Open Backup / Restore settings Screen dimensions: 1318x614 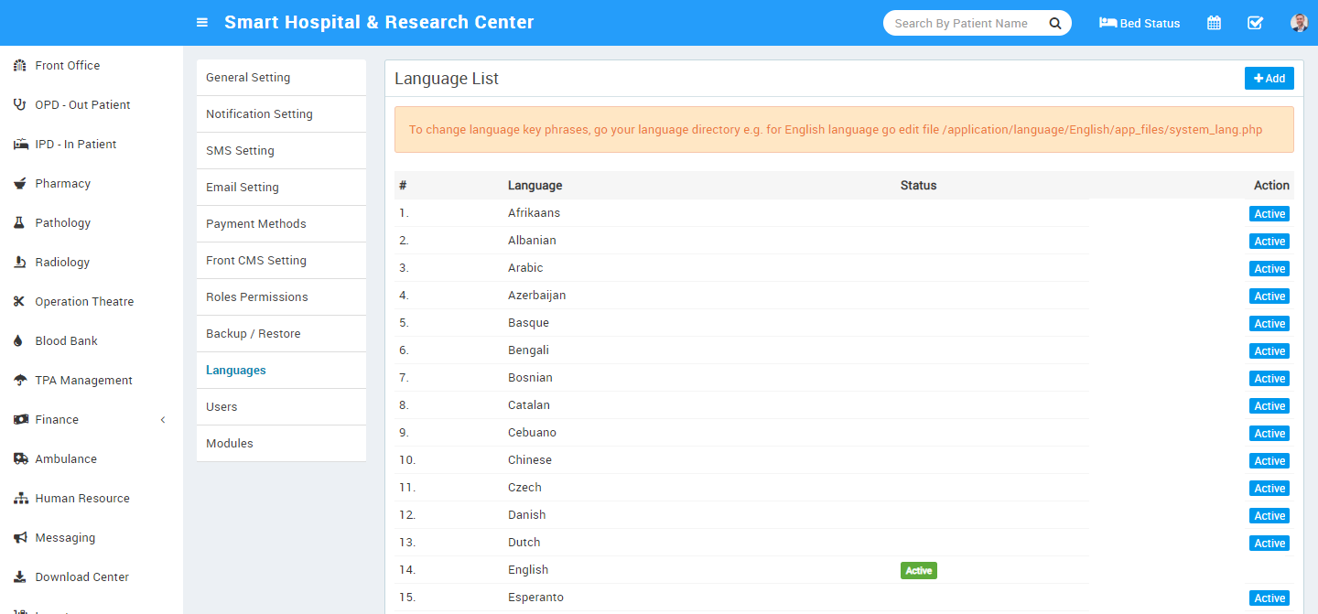pos(253,334)
